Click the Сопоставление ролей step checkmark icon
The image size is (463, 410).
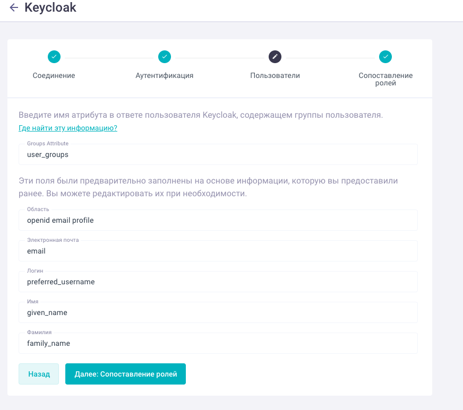click(385, 57)
